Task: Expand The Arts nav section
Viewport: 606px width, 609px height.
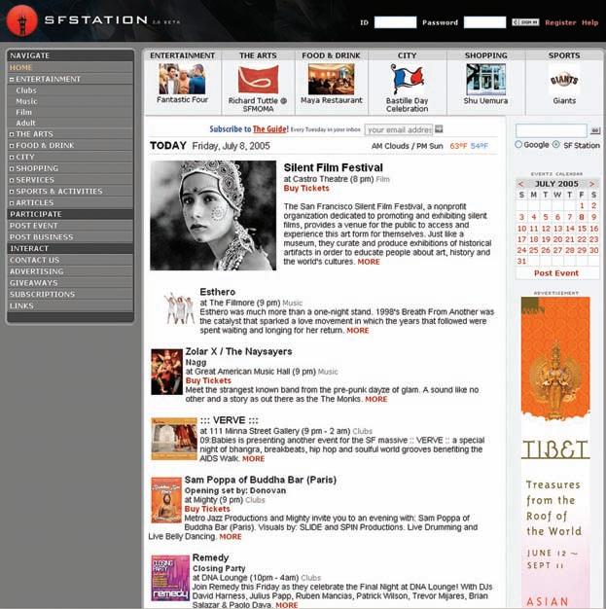Action: 12,134
